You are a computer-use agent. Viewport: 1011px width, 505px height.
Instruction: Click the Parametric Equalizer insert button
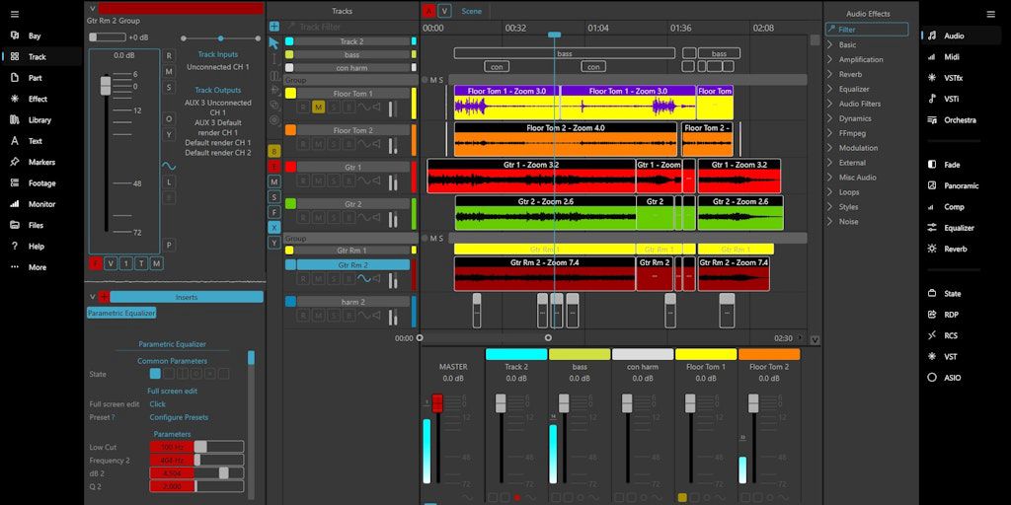click(121, 313)
